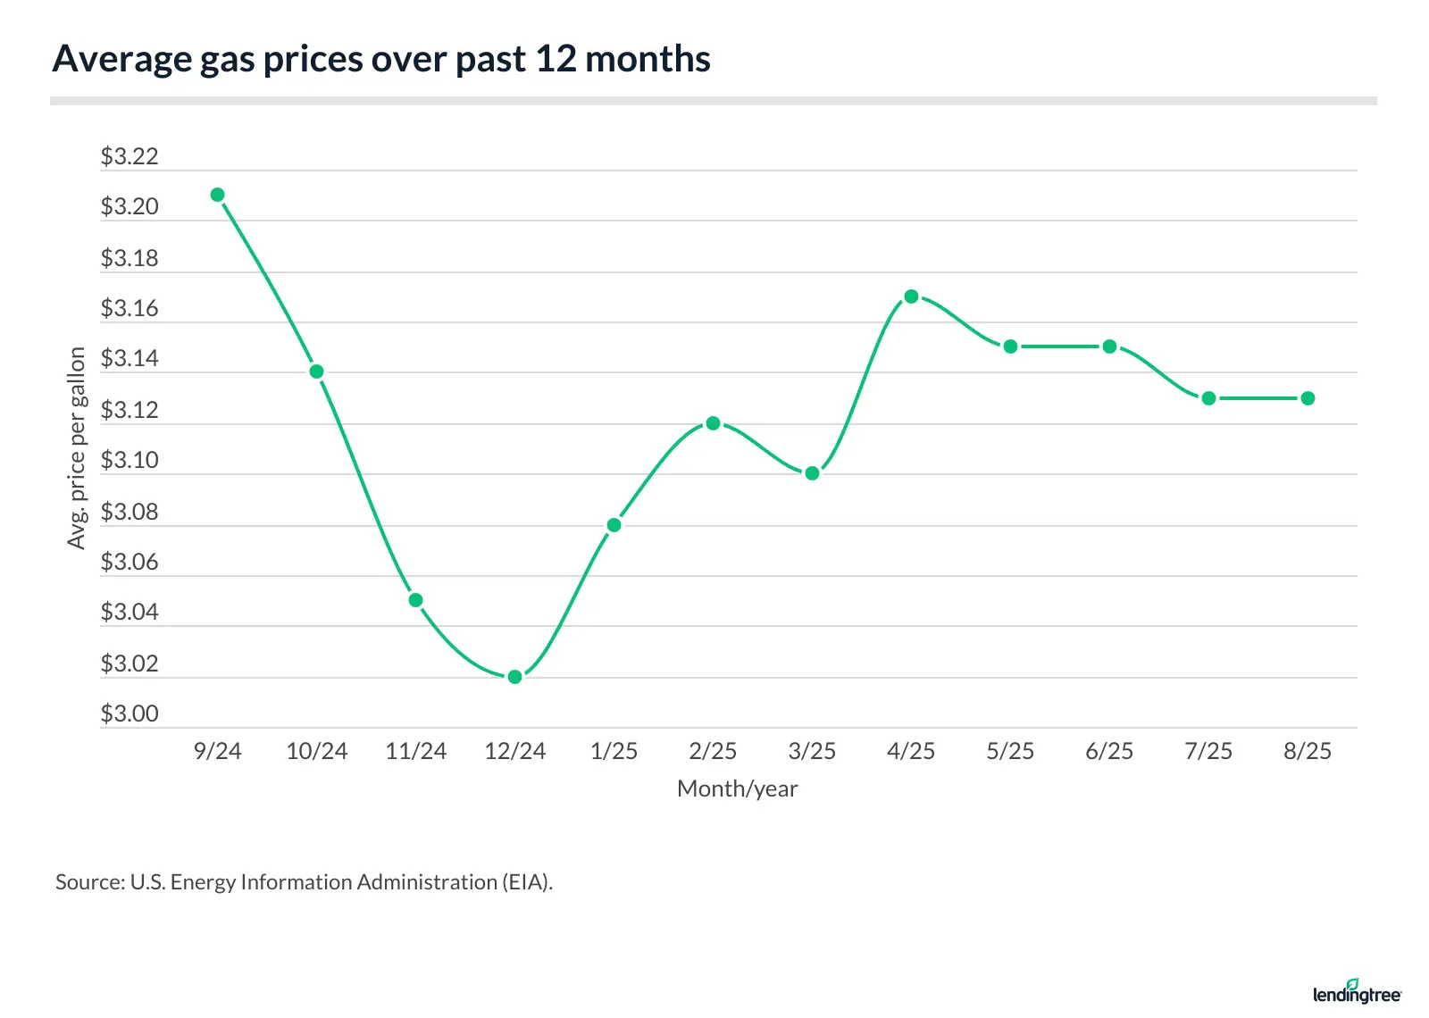Click the 7/25 data point marker
This screenshot has width=1429, height=1018.
click(x=1208, y=398)
